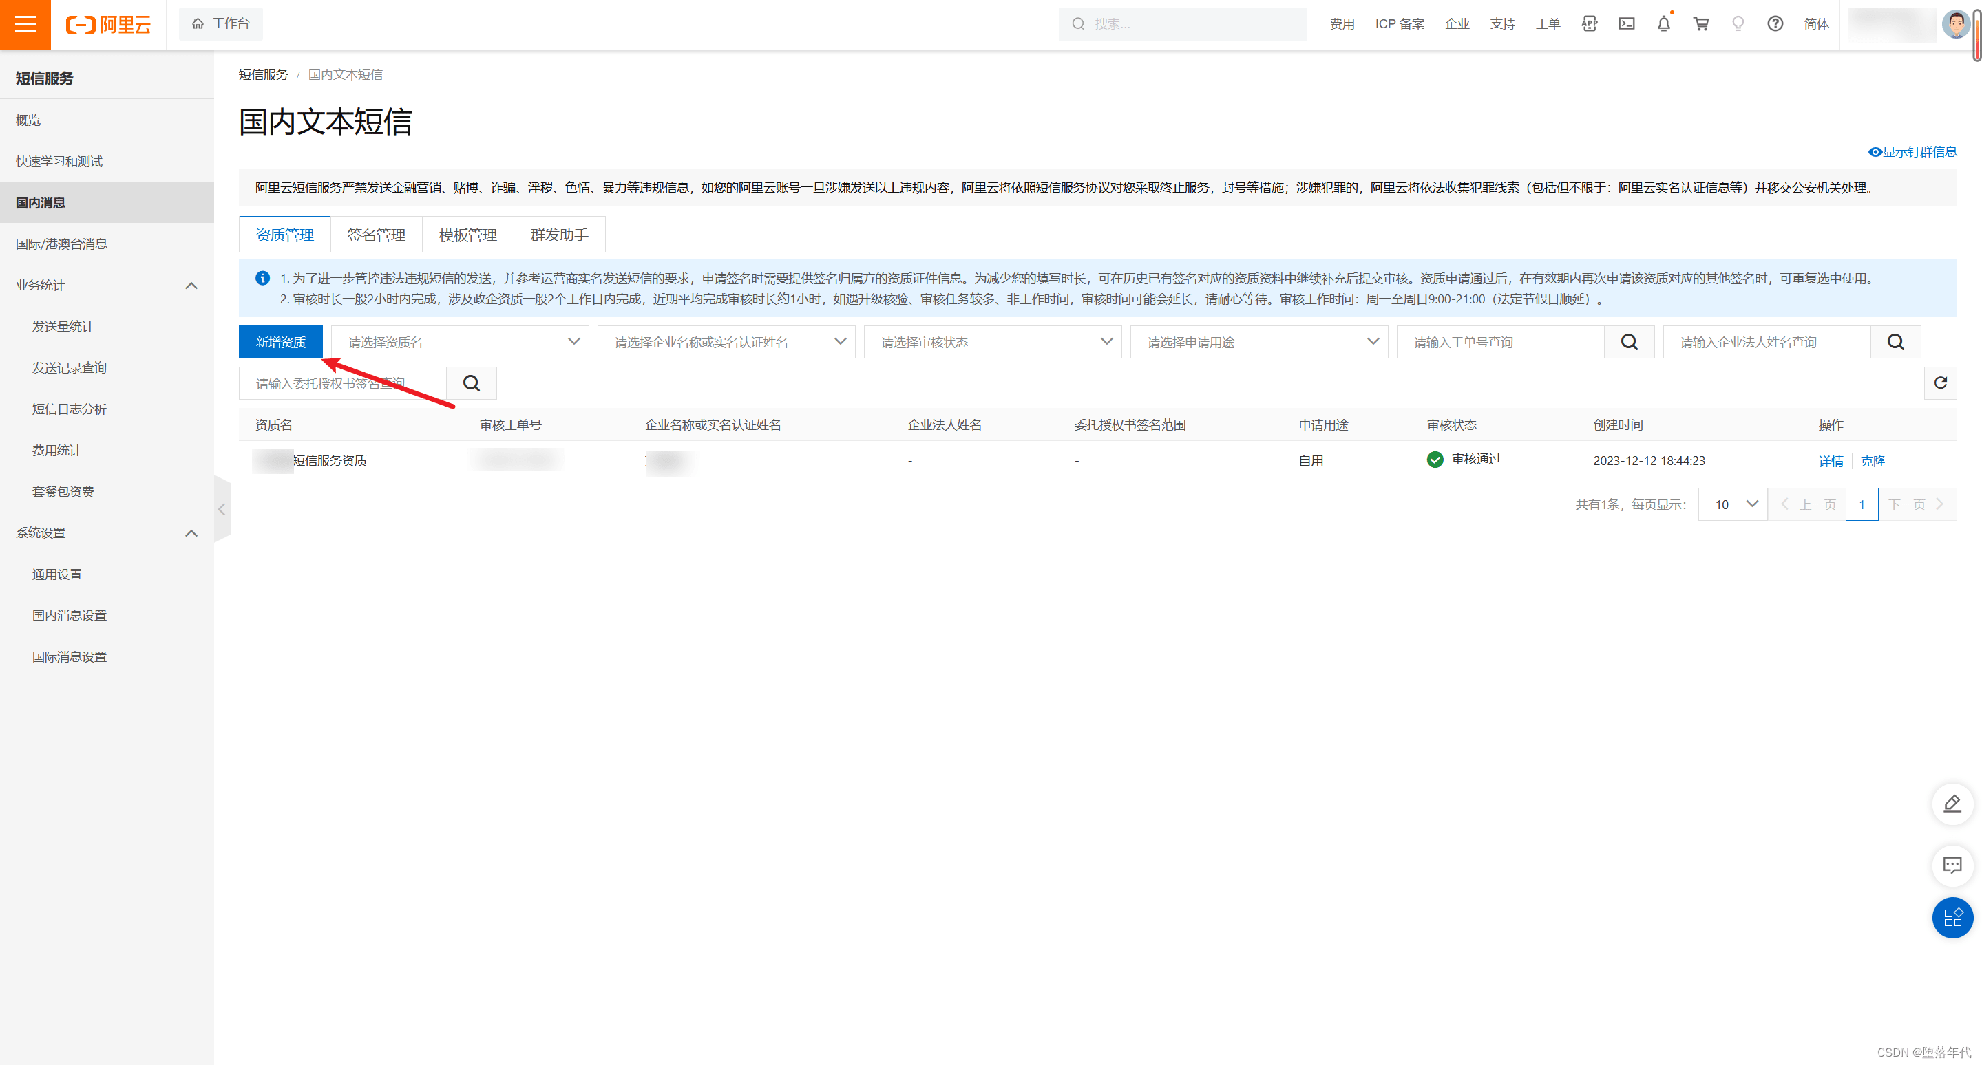Image resolution: width=1982 pixels, height=1065 pixels.
Task: Click search icon for 工单号 query
Action: [x=1630, y=342]
